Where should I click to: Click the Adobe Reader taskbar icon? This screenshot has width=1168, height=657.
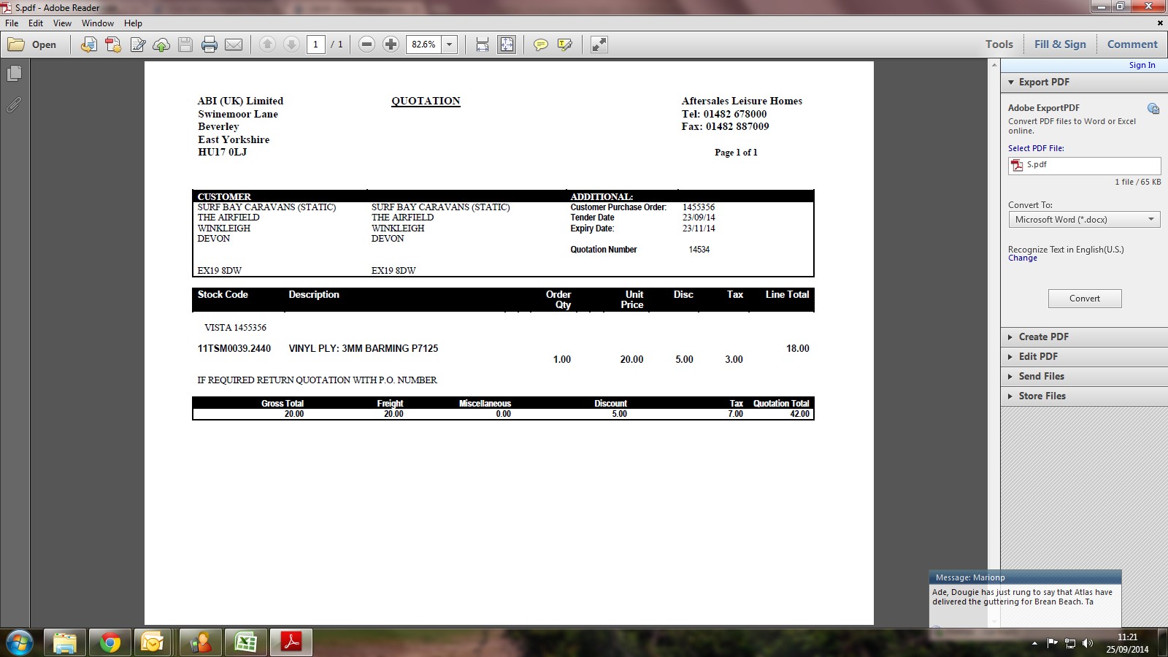click(291, 642)
